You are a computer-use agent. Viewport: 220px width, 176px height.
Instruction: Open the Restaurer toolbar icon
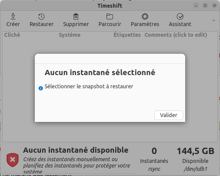pyautogui.click(x=41, y=17)
